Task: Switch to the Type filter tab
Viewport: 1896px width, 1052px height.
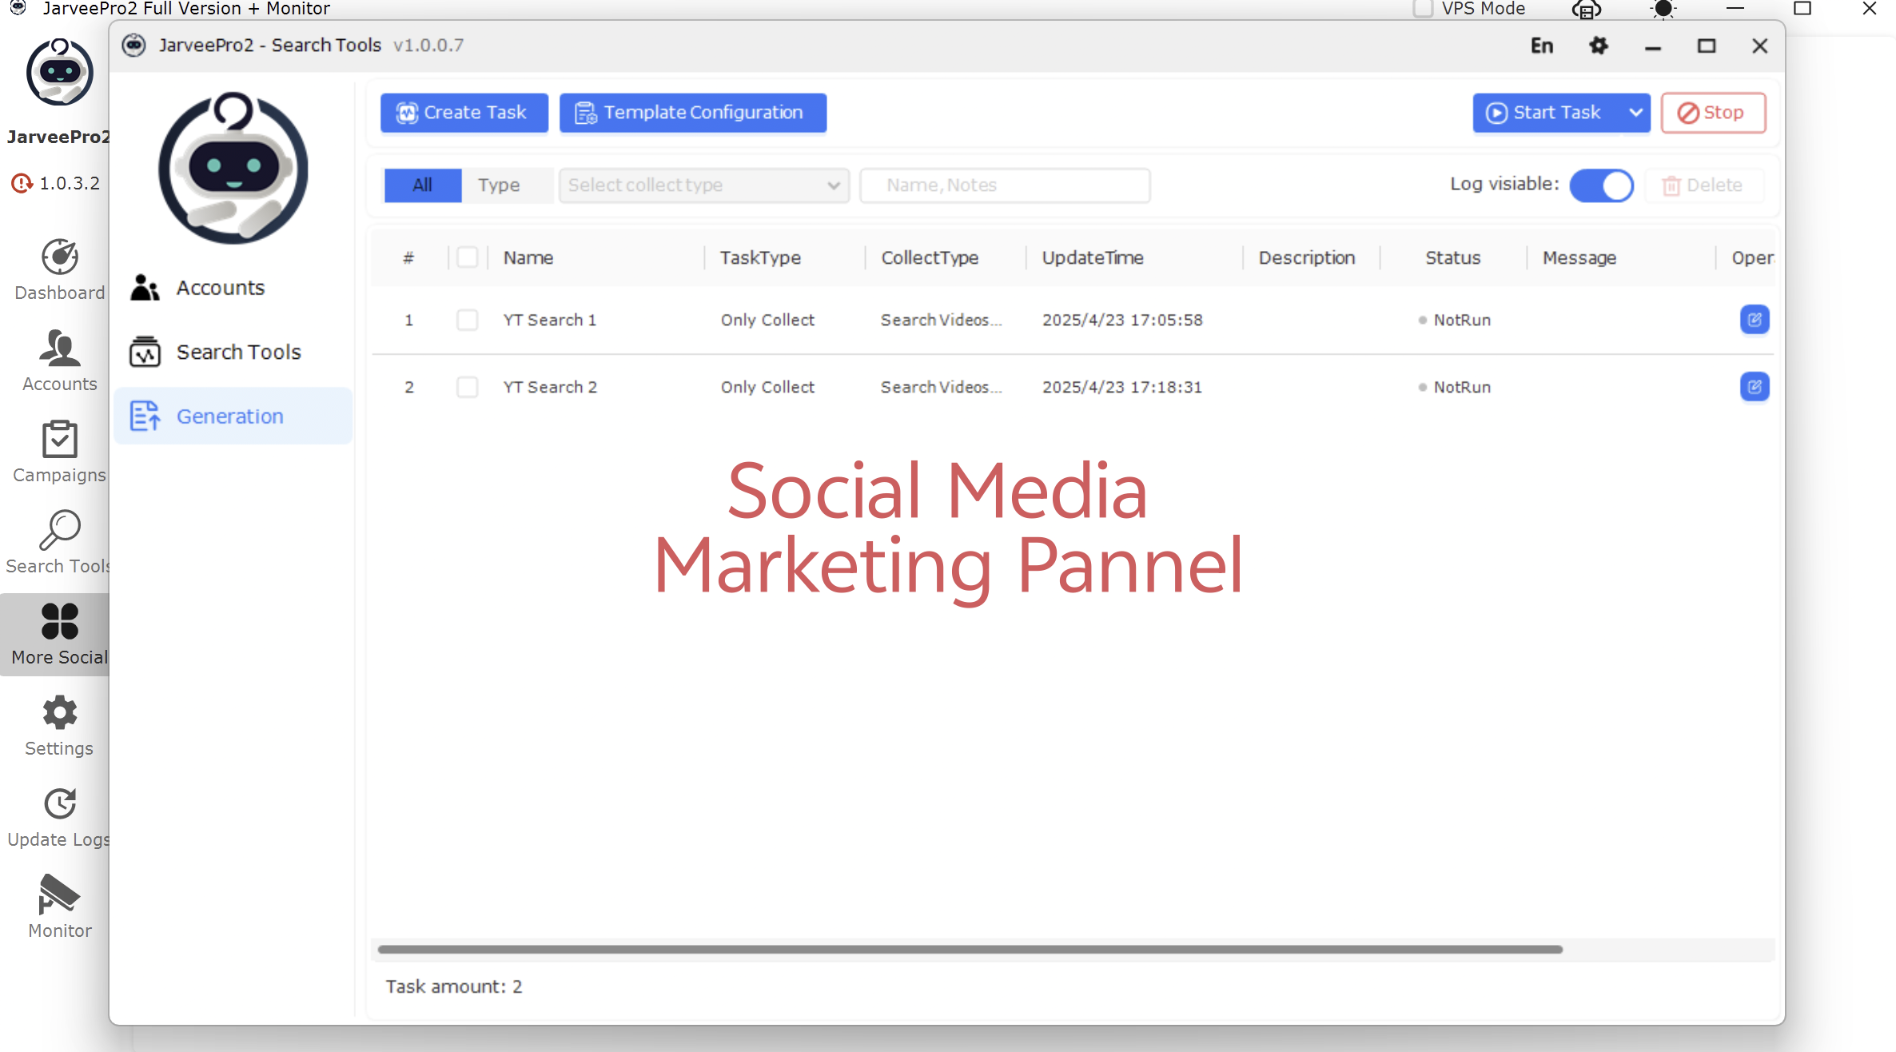Action: pos(499,185)
